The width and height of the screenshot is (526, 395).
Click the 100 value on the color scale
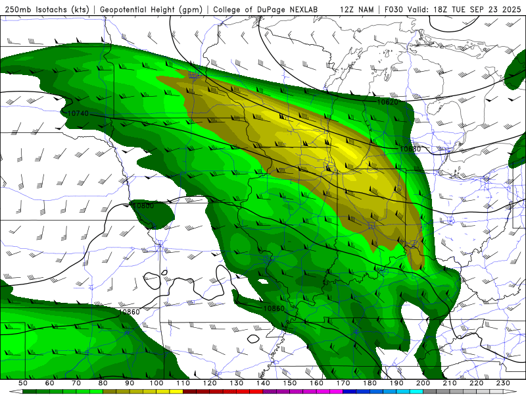156,383
